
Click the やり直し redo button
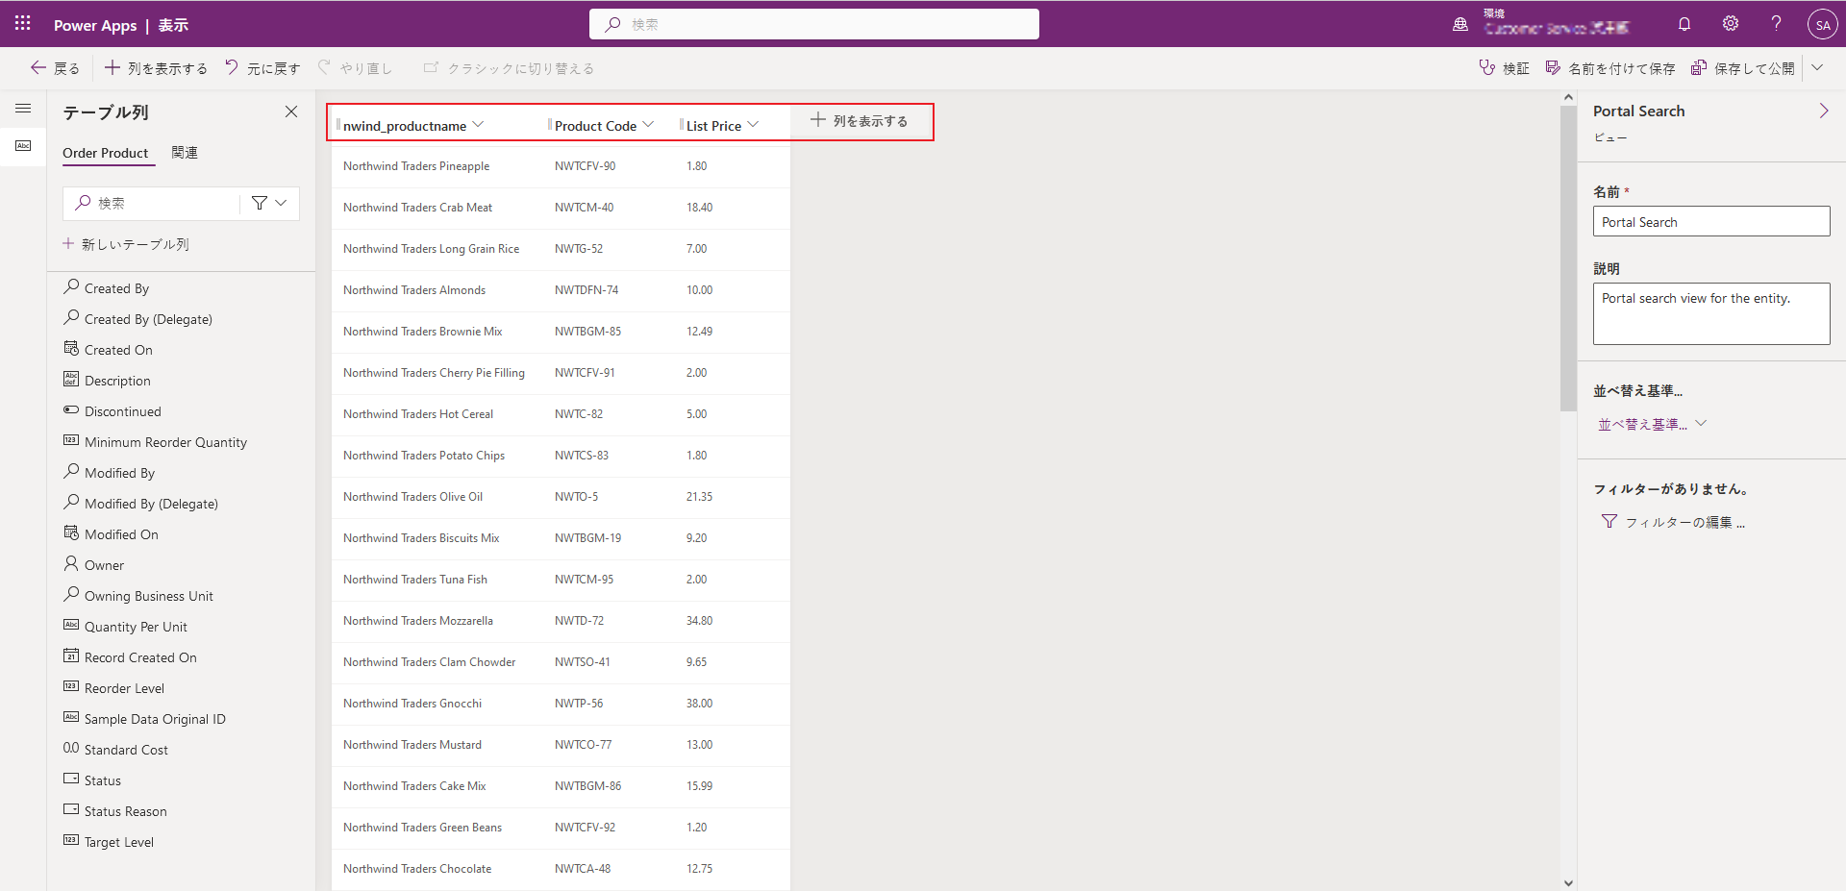tap(355, 68)
